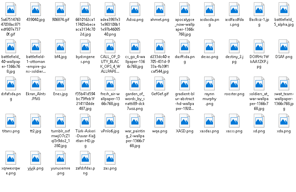Click the DSAF.png file icon

284,46
